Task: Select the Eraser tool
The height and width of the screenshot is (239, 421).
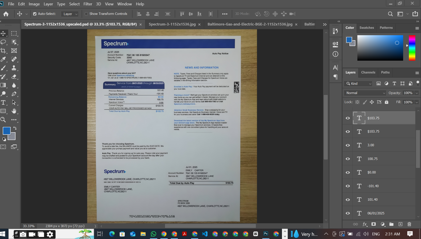Action: 14,77
